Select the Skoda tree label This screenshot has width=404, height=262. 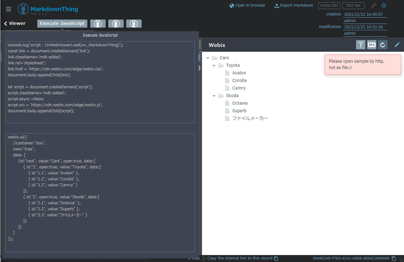(x=232, y=96)
